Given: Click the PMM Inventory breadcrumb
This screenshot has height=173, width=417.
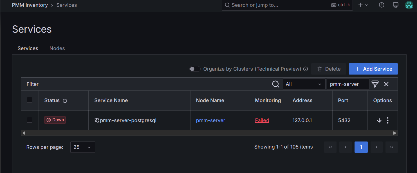Looking at the screenshot, I should pyautogui.click(x=30, y=5).
